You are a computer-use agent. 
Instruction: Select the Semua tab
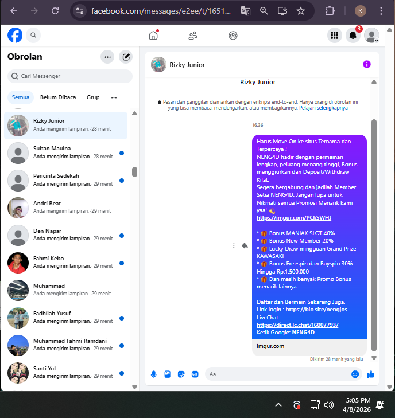(x=21, y=97)
